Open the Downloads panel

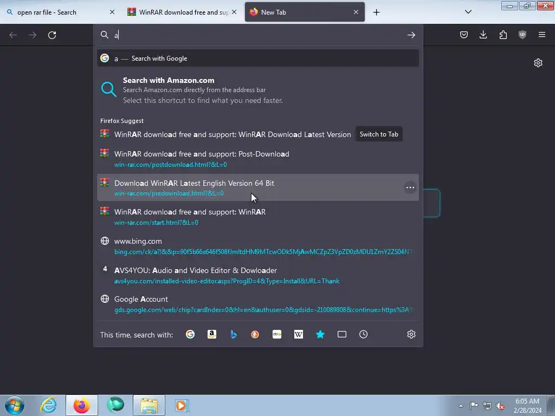tap(483, 35)
